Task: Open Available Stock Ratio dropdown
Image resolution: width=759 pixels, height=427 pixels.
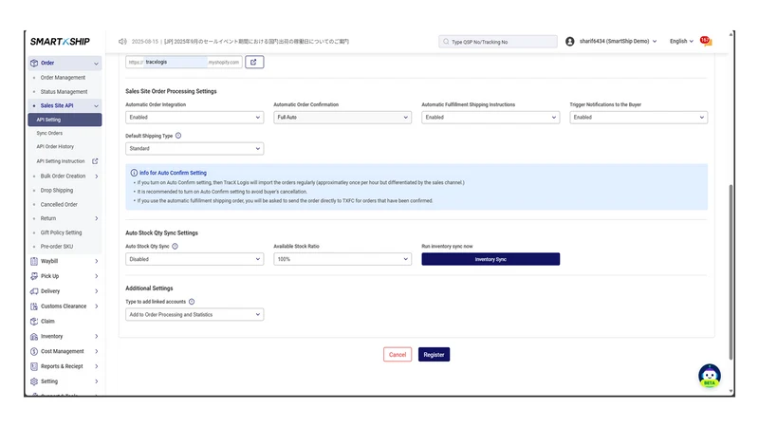Action: (x=342, y=259)
